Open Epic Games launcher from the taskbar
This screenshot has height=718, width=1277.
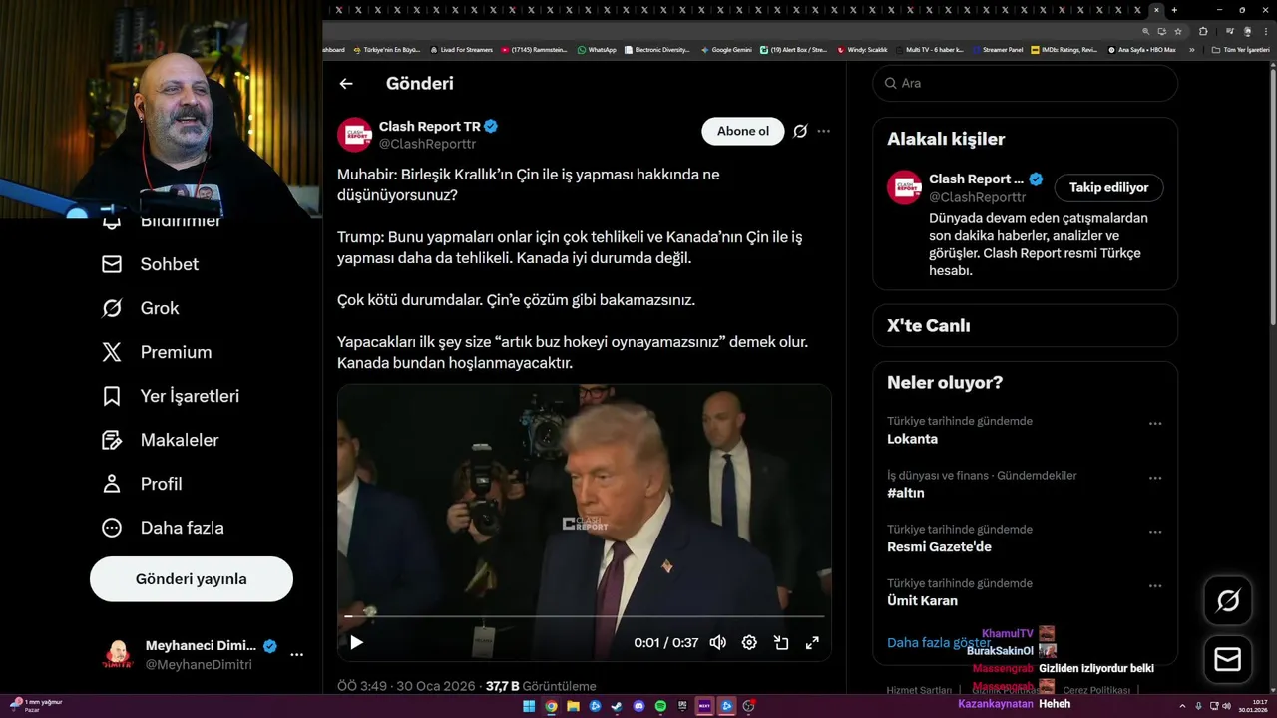coord(682,706)
